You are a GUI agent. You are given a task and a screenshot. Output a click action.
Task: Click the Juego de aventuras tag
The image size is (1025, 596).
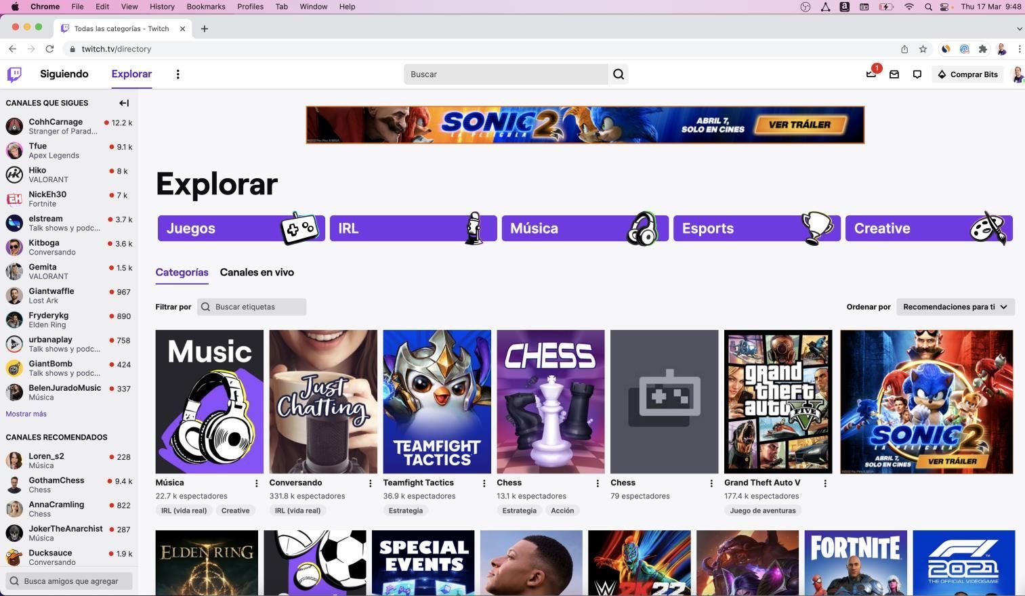pos(763,511)
